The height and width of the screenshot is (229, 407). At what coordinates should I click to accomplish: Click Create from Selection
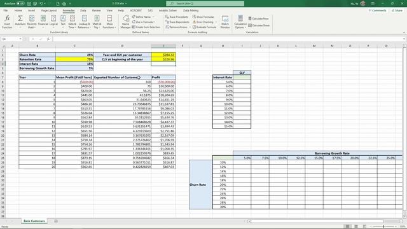click(x=146, y=27)
